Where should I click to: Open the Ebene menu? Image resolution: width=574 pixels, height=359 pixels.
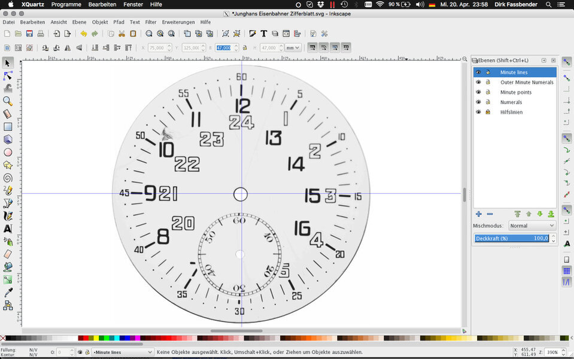[x=79, y=22]
